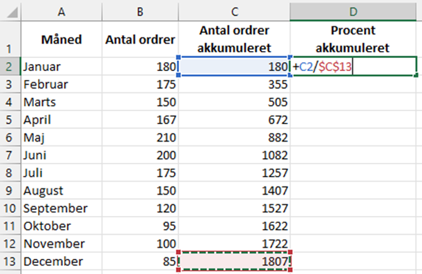Click the 'Januar' cell
Image resolution: width=422 pixels, height=274 pixels.
(61, 66)
